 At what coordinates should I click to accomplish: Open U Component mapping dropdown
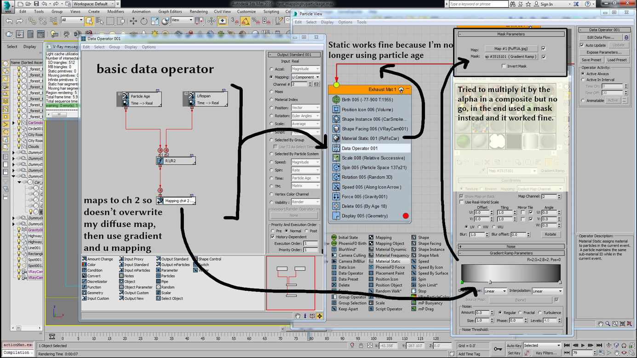point(305,77)
